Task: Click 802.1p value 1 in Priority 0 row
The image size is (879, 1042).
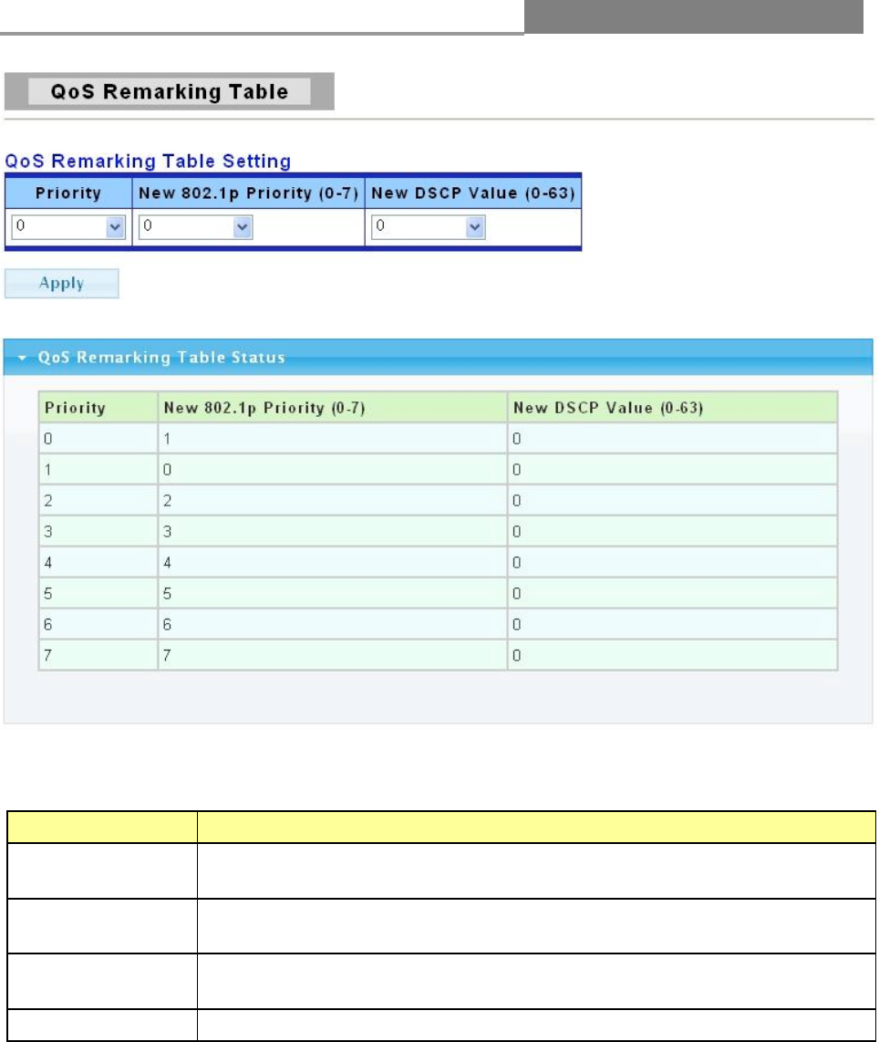Action: [333, 439]
